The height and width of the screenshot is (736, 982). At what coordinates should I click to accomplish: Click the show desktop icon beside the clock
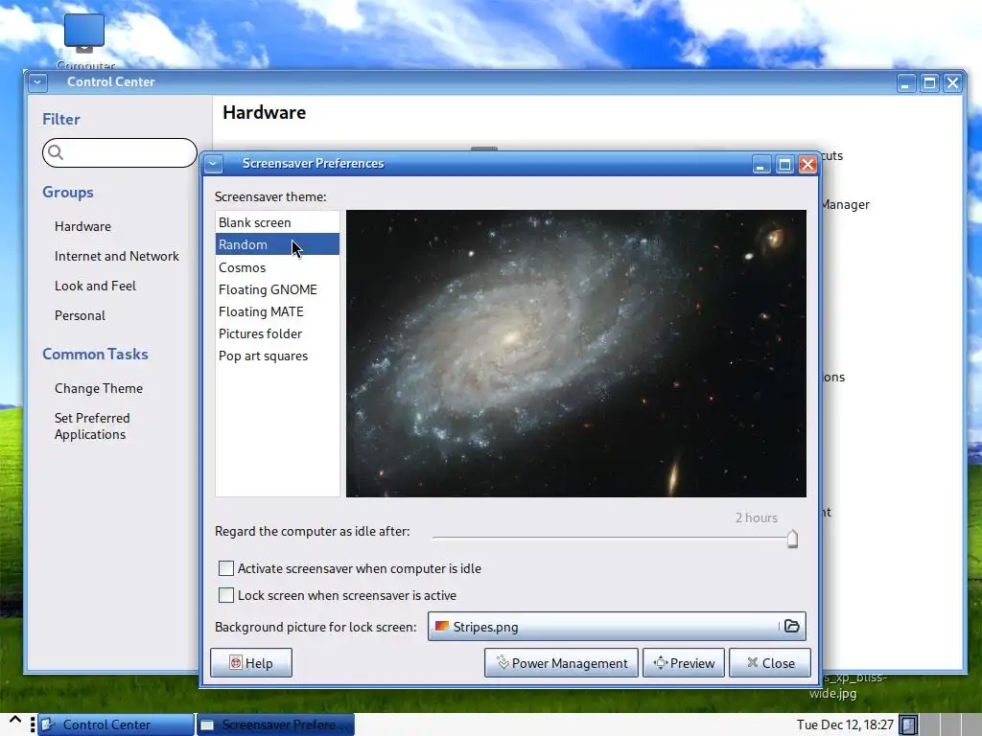(x=908, y=724)
